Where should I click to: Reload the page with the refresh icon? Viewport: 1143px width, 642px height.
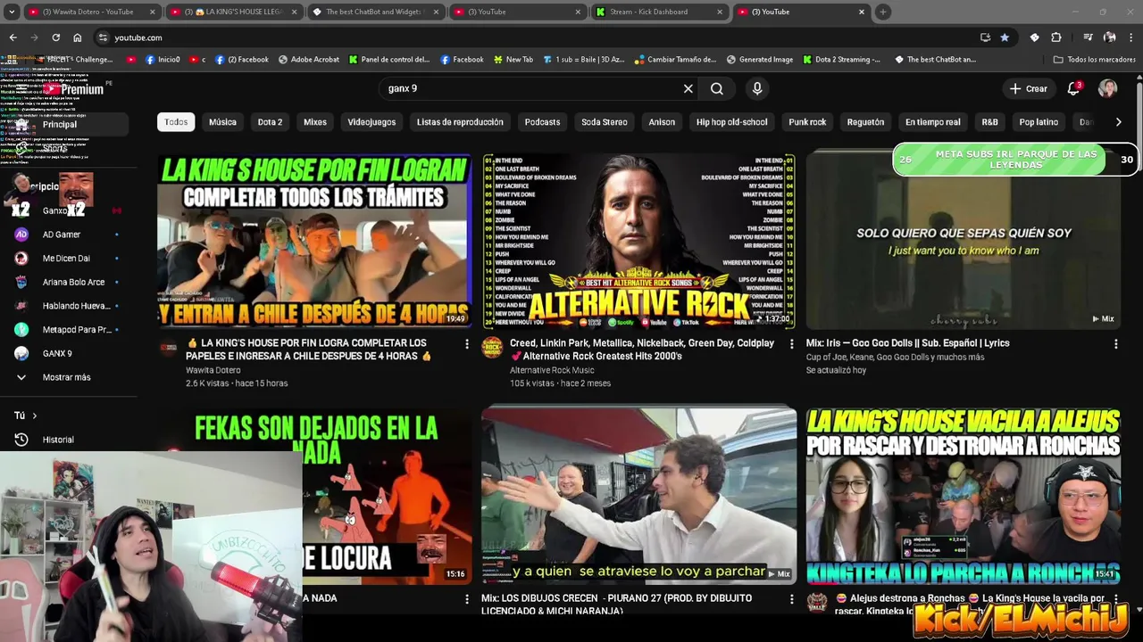[55, 37]
